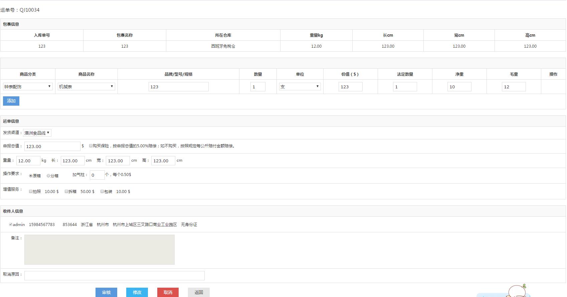This screenshot has width=567, height=297.
Task: Click the 修改 button
Action: pos(137,292)
